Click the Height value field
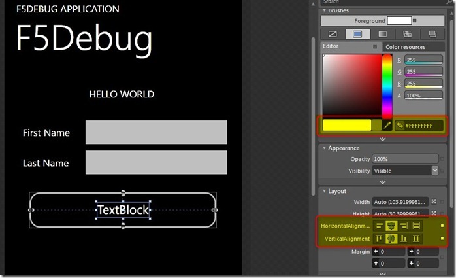This screenshot has width=456, height=278. tap(400, 213)
